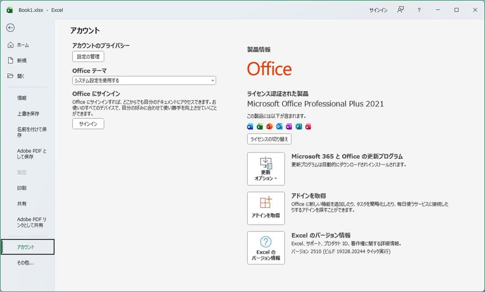This screenshot has width=485, height=292.
Task: Click サインイン in the title bar
Action: click(378, 9)
